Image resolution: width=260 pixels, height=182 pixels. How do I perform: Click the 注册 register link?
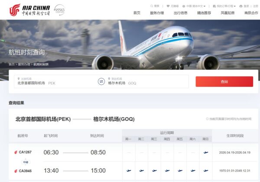[256, 6]
